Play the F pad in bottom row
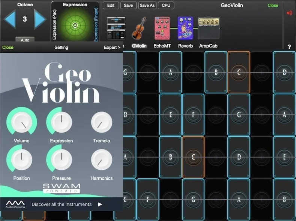The image size is (296, 221). point(148,199)
